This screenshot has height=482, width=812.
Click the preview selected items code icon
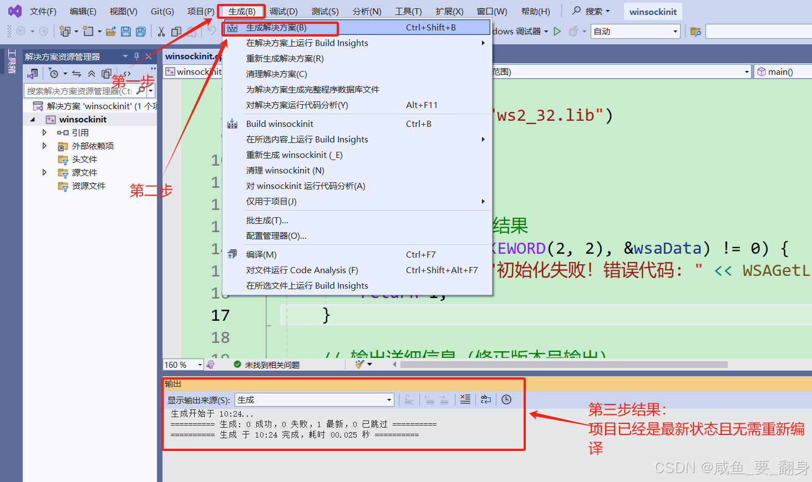coord(128,73)
